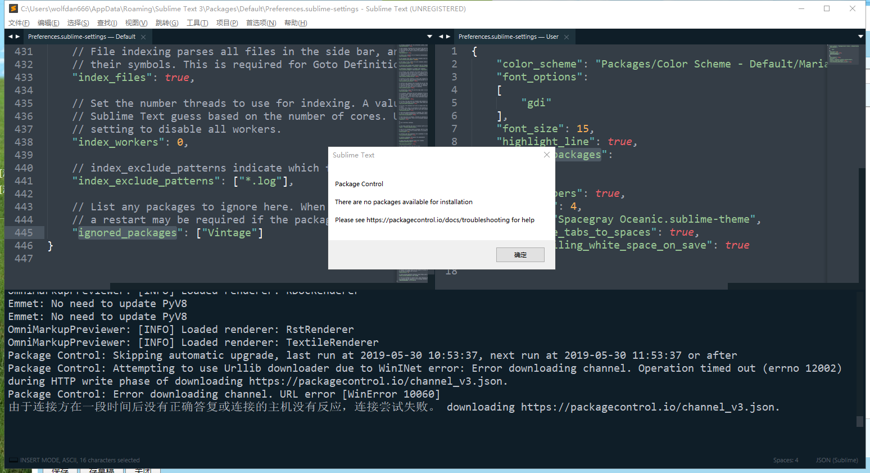This screenshot has width=870, height=473.
Task: Click the "font_options" key in User settings
Action: (540, 77)
